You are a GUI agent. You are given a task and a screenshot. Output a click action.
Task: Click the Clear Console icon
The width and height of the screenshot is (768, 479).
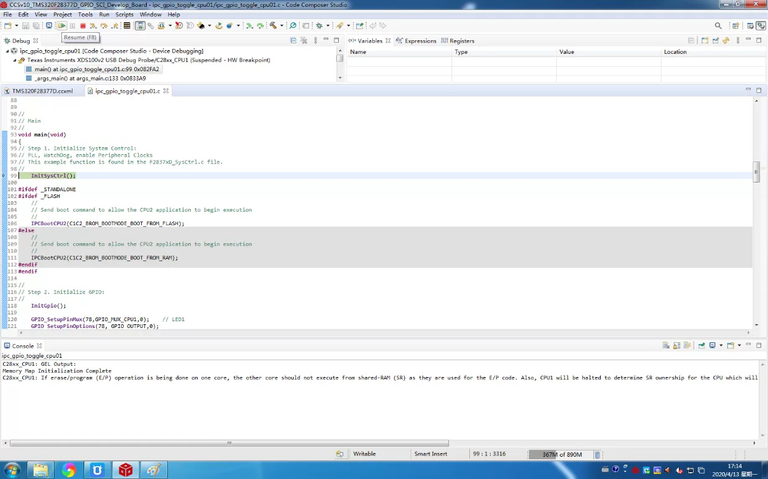[666, 346]
